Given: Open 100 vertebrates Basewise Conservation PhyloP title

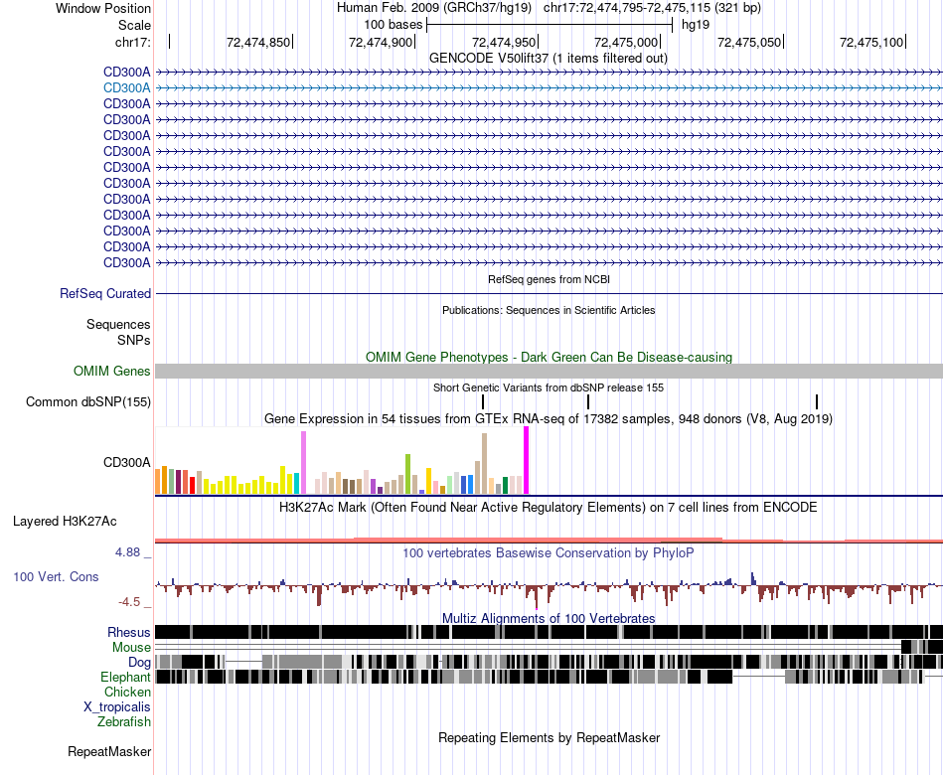Looking at the screenshot, I should 549,552.
